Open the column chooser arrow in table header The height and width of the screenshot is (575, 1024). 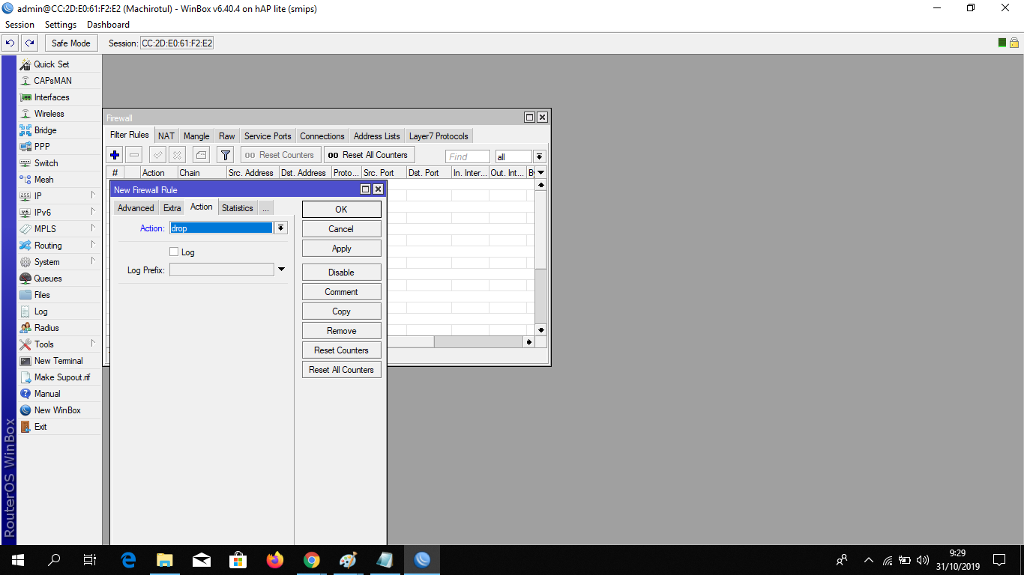[x=541, y=173]
